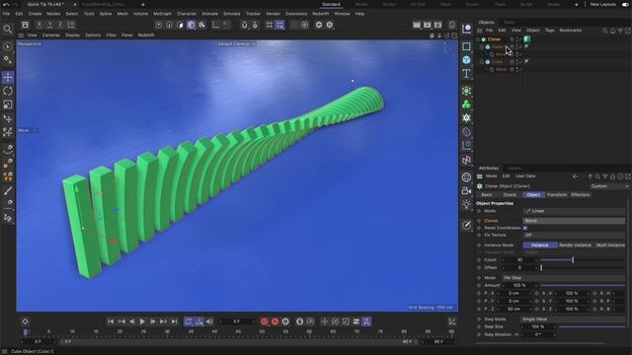Open the Bookmarks menu in Object Manager
The image size is (632, 355).
[x=571, y=31]
